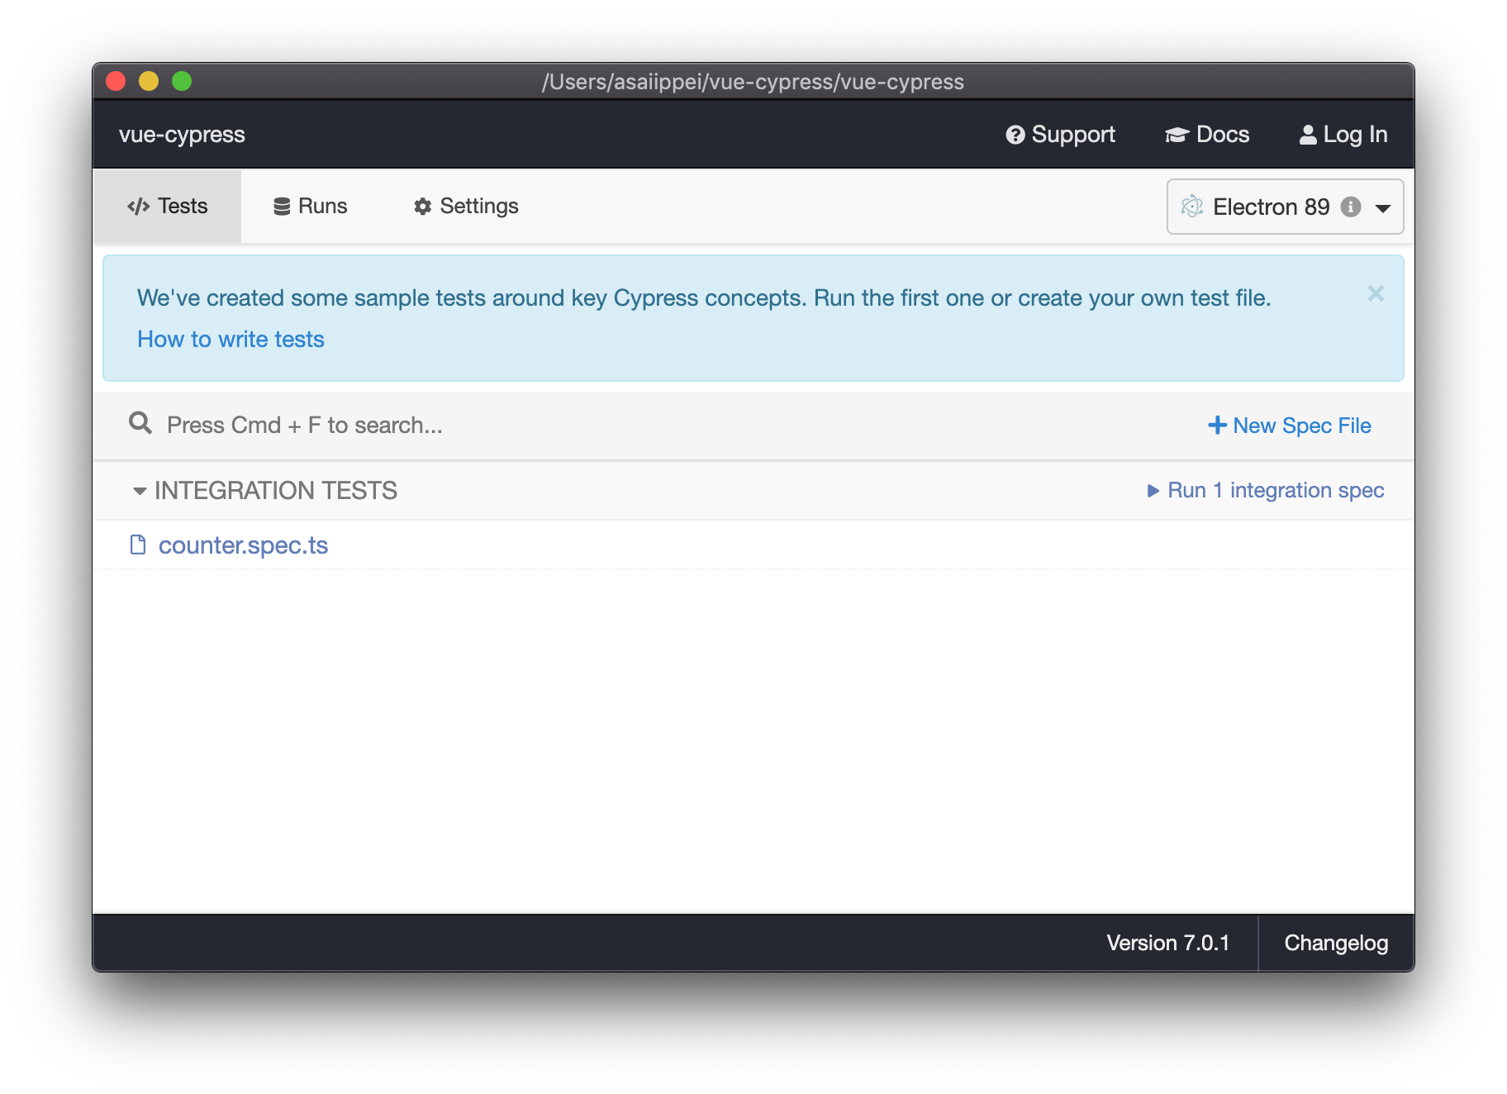Create a New Spec File

1290,426
